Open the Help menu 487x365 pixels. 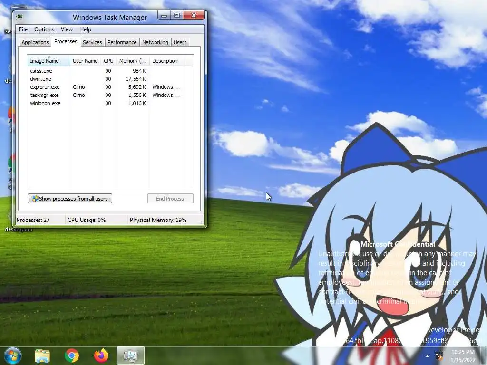coord(85,29)
